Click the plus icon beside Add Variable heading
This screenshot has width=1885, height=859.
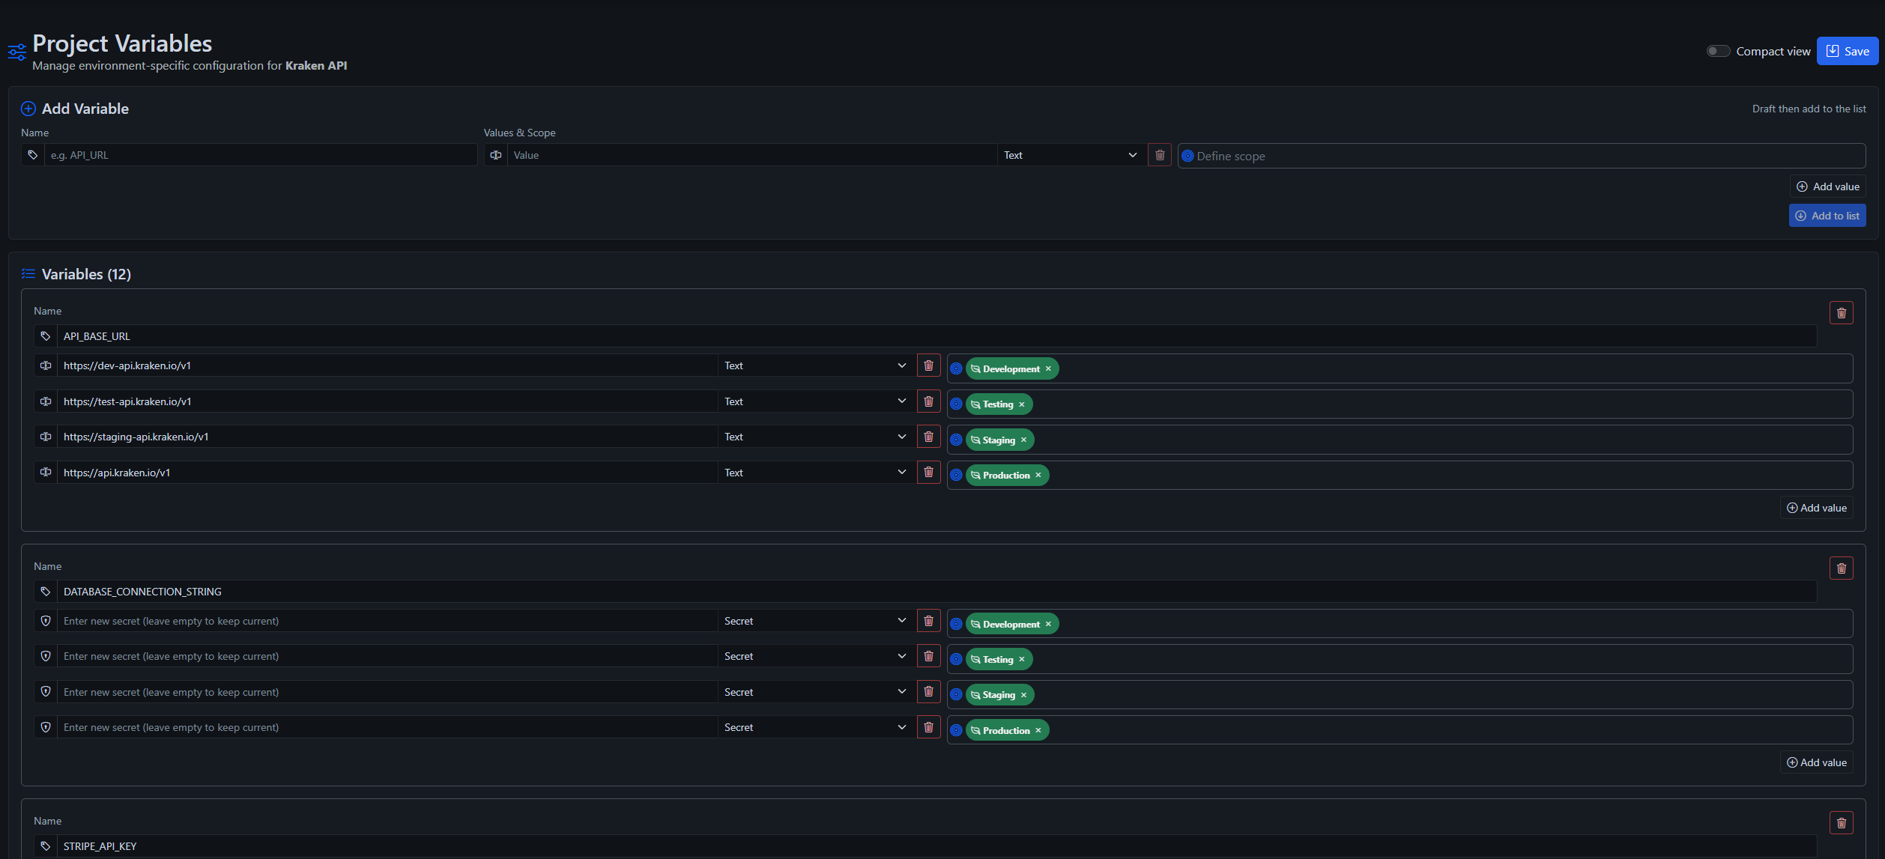point(28,109)
